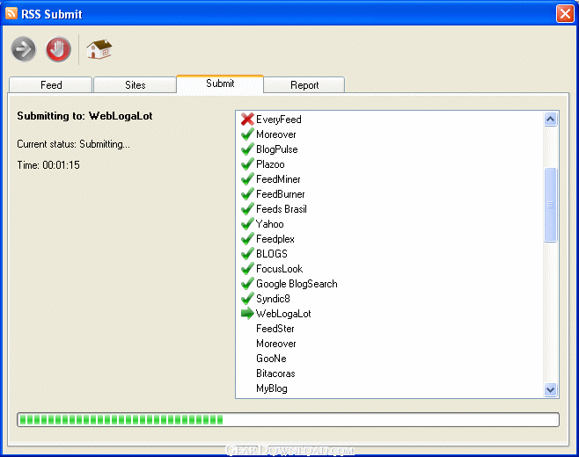579x457 pixels.
Task: Close the RSS Submit window
Action: (565, 14)
